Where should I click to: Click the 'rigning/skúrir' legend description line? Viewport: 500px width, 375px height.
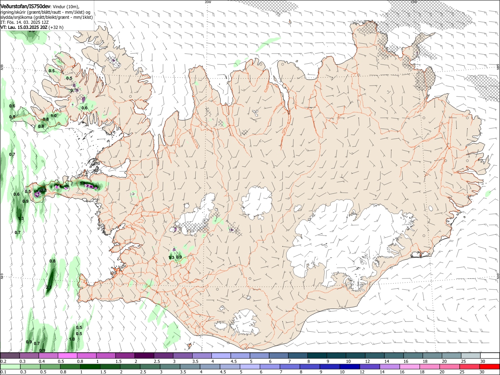coord(45,12)
